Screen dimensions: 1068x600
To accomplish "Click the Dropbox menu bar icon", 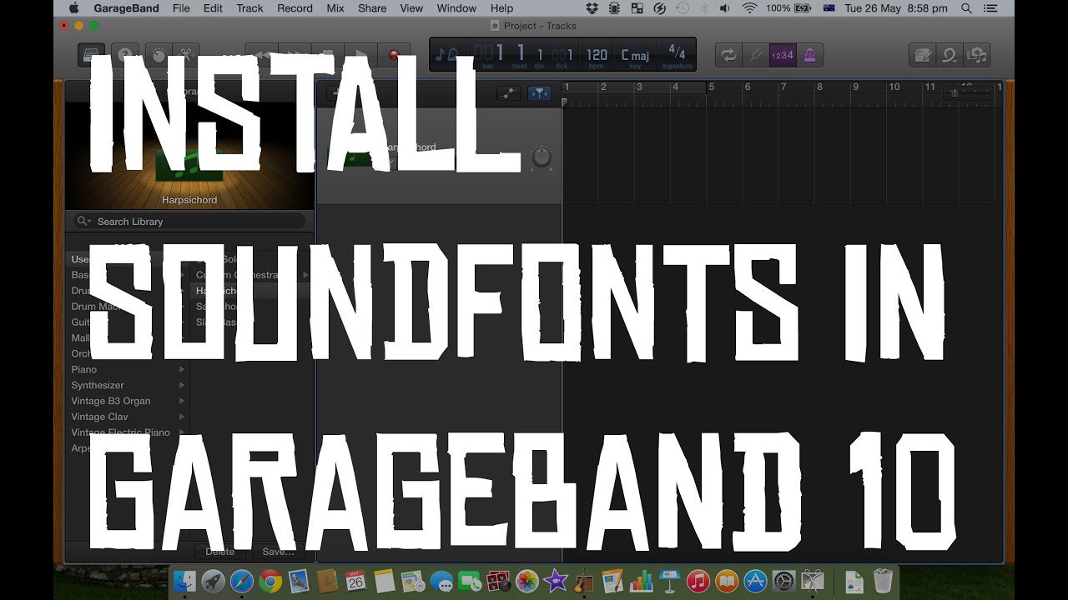I will click(x=592, y=8).
